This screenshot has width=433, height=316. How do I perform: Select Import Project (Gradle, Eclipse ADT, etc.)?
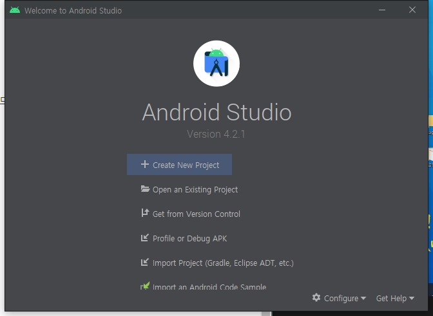tap(217, 263)
